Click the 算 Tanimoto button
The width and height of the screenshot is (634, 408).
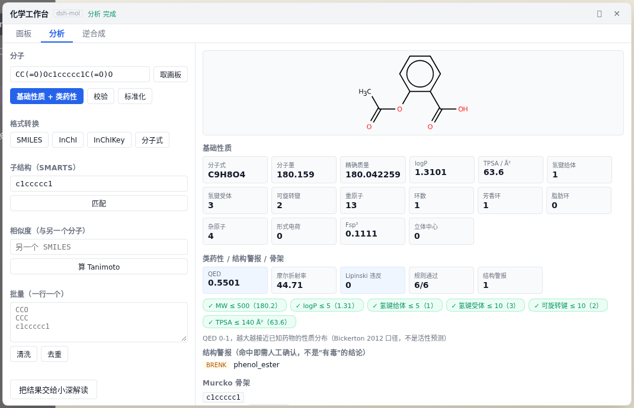coord(99,267)
